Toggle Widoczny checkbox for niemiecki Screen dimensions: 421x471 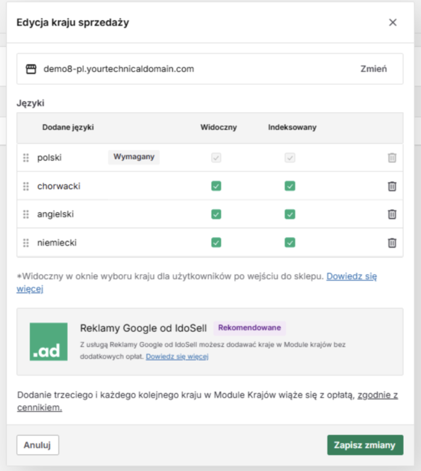(x=216, y=242)
